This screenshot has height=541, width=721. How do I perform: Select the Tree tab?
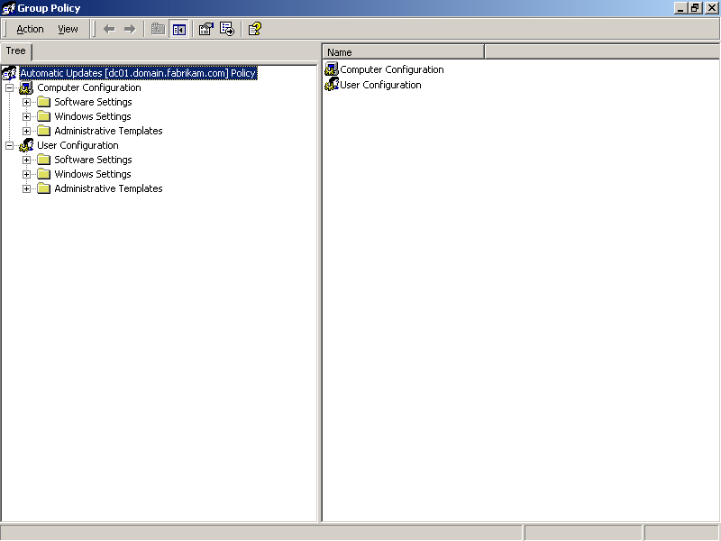coord(16,51)
